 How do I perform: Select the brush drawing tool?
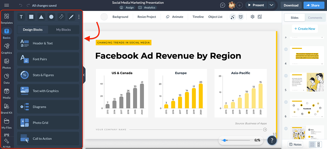tap(71, 17)
